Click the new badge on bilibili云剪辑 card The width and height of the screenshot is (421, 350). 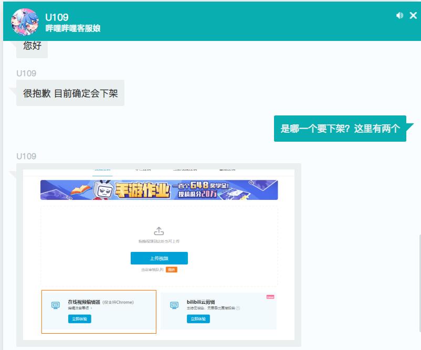point(270,297)
